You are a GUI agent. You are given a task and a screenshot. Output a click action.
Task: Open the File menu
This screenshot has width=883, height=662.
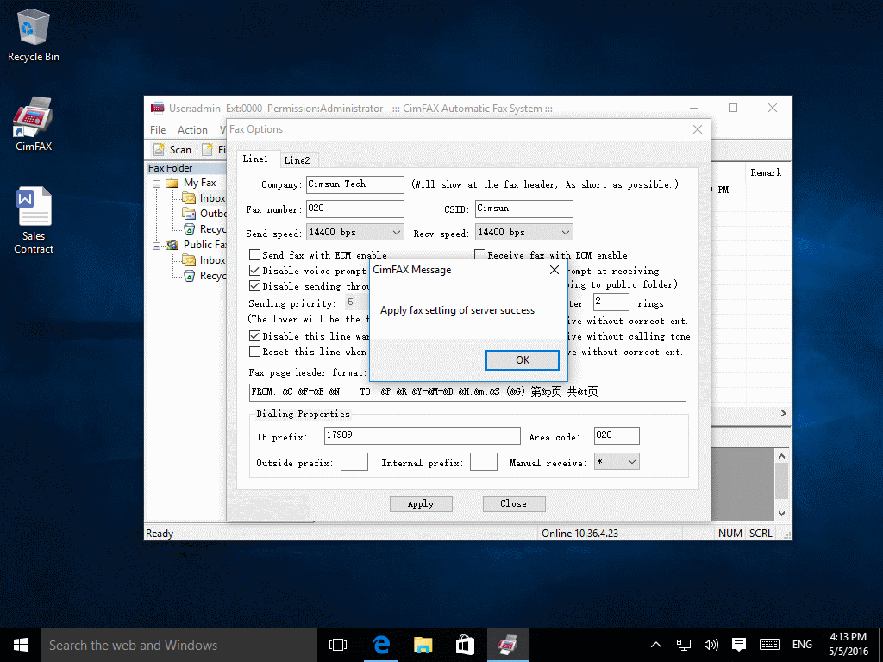(159, 130)
